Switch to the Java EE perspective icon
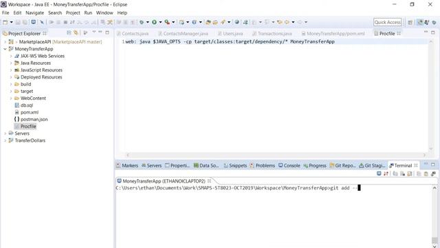440x248 pixels. pyautogui.click(x=420, y=22)
